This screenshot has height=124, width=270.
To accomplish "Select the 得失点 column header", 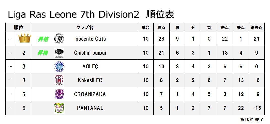I will pos(257,27).
